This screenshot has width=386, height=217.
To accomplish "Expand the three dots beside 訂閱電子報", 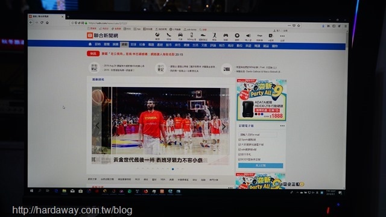I will pos(282,126).
